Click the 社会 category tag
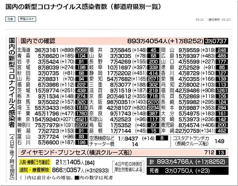Screen dimensions: 238x186 tap(11, 19)
